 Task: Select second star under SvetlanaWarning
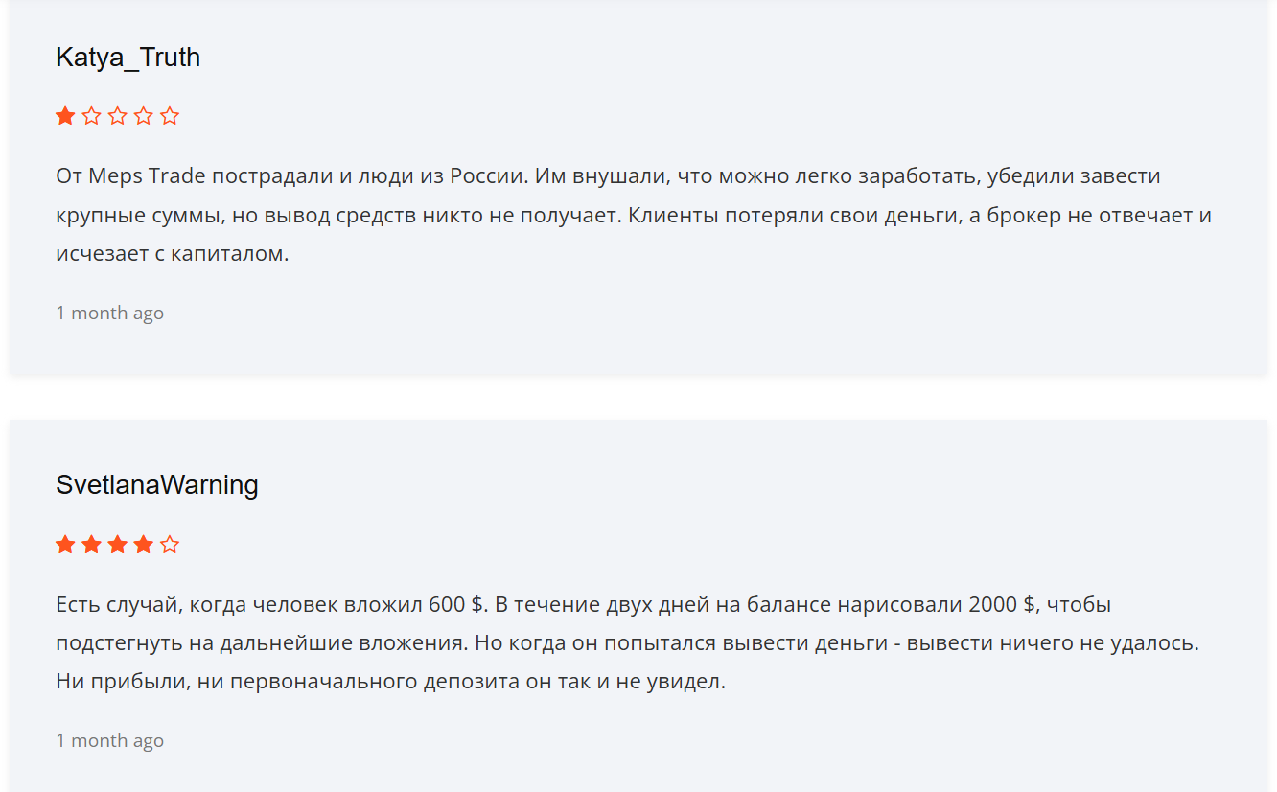[x=91, y=545]
